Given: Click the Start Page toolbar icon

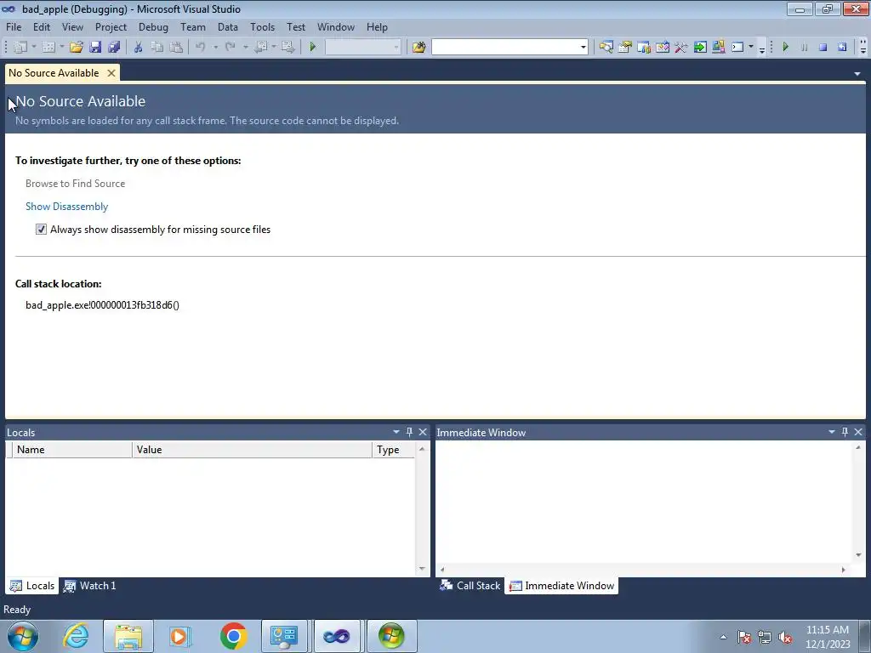Looking at the screenshot, I should pyautogui.click(x=663, y=48).
